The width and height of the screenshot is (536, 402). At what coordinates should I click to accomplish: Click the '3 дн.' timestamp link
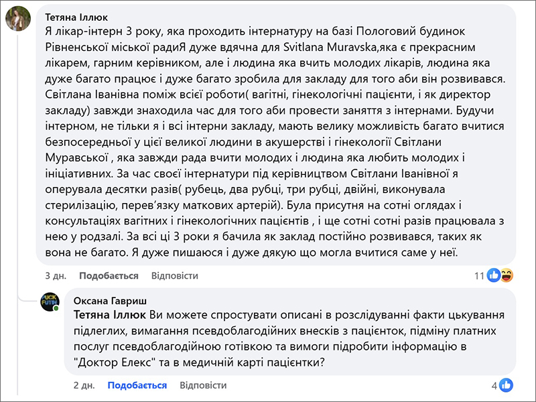[x=54, y=275]
